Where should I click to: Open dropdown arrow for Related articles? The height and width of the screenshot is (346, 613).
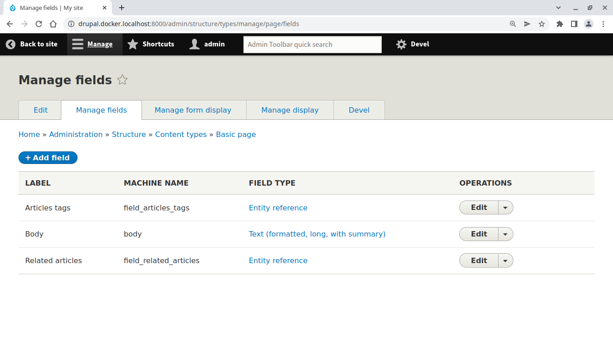coord(505,261)
